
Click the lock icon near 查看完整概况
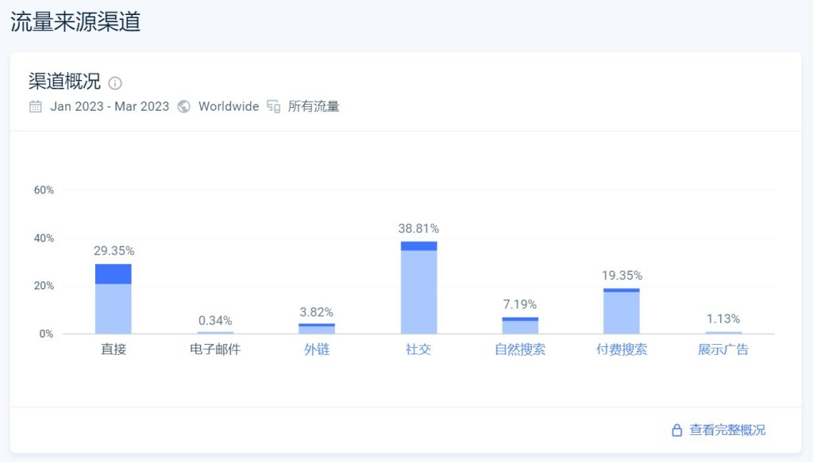(676, 430)
